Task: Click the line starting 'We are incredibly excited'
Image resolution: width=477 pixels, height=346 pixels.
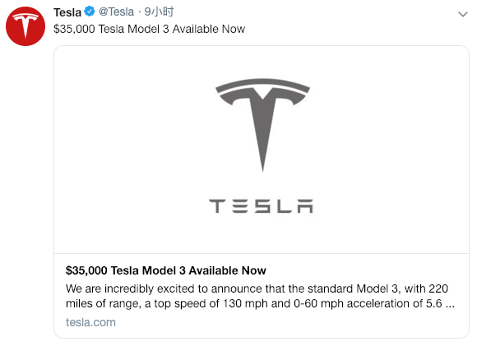Action: tap(257, 288)
